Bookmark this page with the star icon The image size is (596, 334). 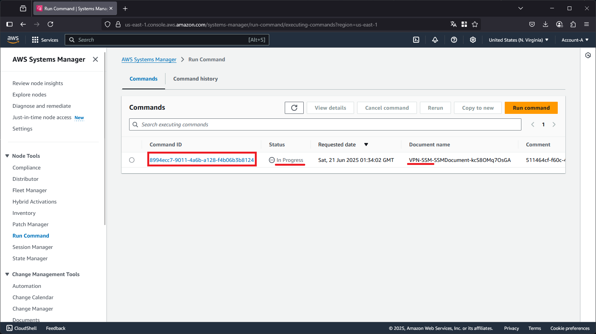pyautogui.click(x=475, y=24)
